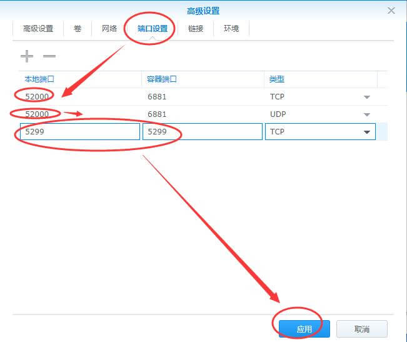Click container port field containing 5299
The height and width of the screenshot is (342, 407).
click(x=202, y=132)
